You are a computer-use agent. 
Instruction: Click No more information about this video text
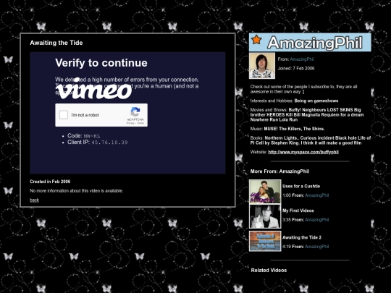[x=77, y=190]
